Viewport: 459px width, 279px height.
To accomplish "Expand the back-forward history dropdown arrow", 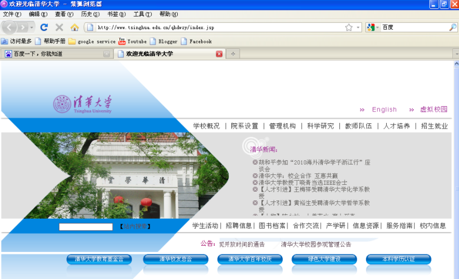I will (x=32, y=28).
